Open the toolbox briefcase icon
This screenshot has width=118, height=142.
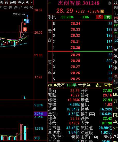11,8
